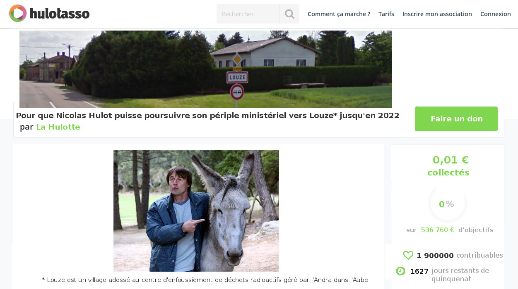Open the Connexion login link
518x289 pixels.
pyautogui.click(x=496, y=14)
